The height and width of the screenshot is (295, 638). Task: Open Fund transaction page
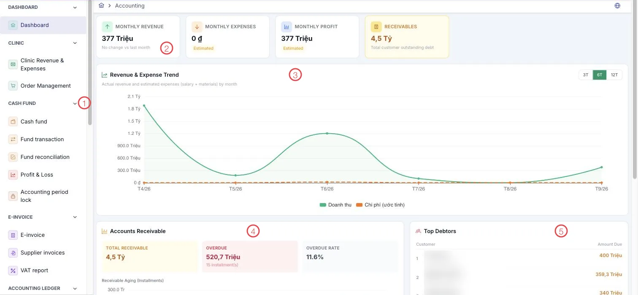point(43,139)
